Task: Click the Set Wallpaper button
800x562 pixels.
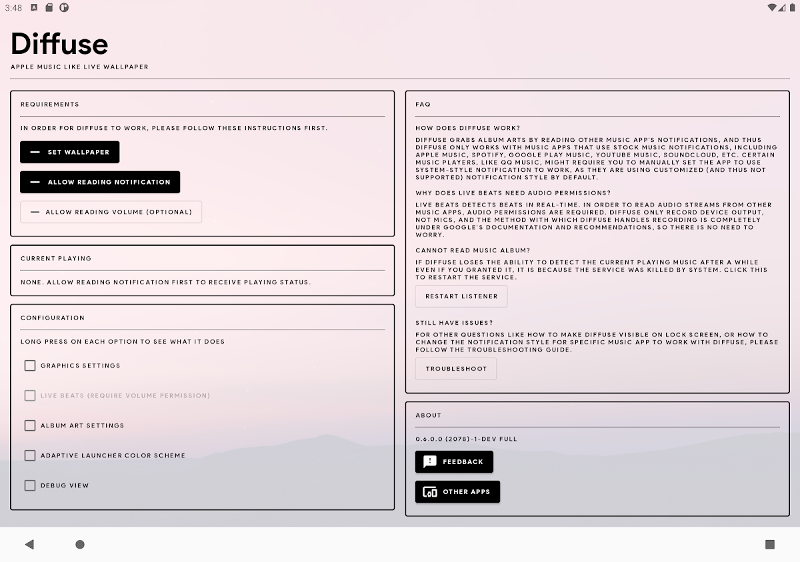Action: (70, 152)
